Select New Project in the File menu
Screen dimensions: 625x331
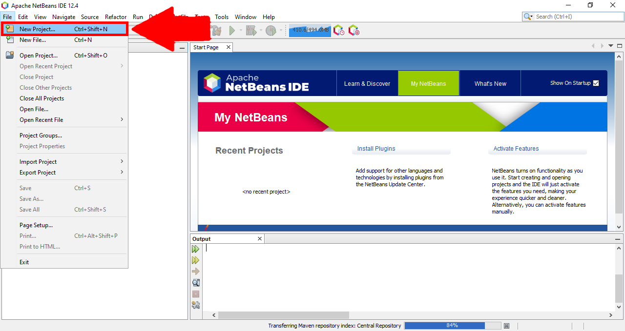pos(64,29)
